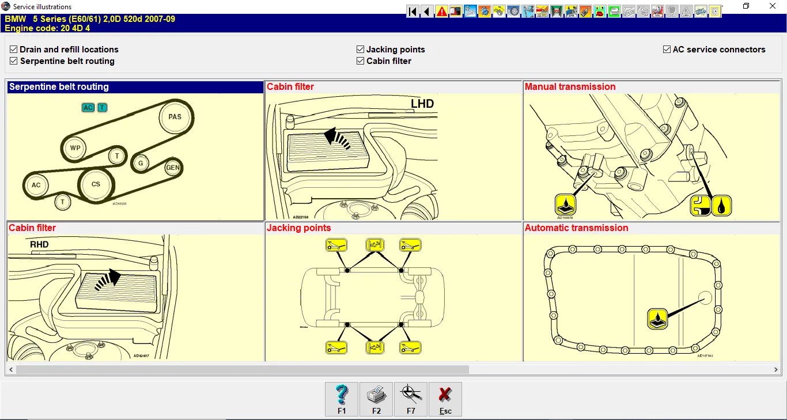Viewport: 787px width, 420px height.
Task: Open the orange remote key fob icon
Action: point(585,11)
